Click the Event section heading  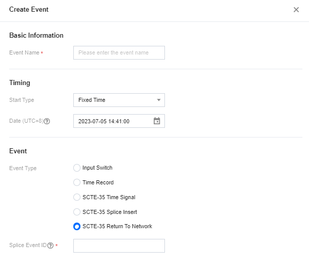(18, 151)
